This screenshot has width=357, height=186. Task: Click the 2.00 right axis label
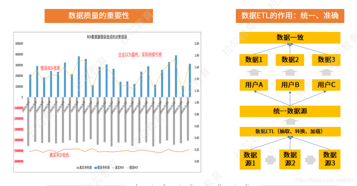pos(197,44)
